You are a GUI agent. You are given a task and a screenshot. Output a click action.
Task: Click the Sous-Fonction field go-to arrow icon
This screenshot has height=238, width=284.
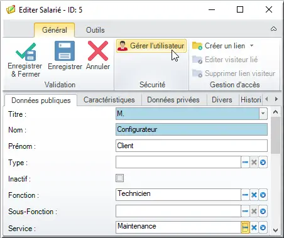click(263, 211)
